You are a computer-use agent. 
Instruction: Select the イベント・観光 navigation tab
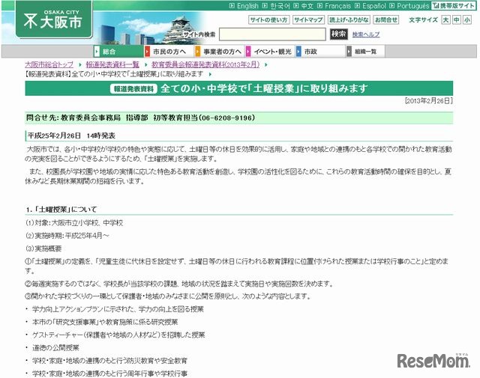(x=270, y=52)
